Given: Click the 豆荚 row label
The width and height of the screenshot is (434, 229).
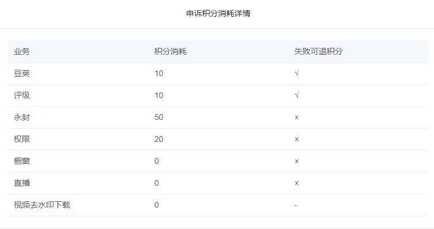Looking at the screenshot, I should point(21,73).
